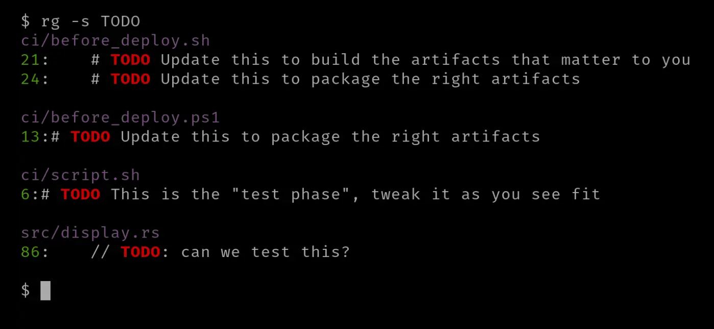This screenshot has height=329, width=714.
Task: Click the "can we test this?" comment
Action: [x=266, y=252]
